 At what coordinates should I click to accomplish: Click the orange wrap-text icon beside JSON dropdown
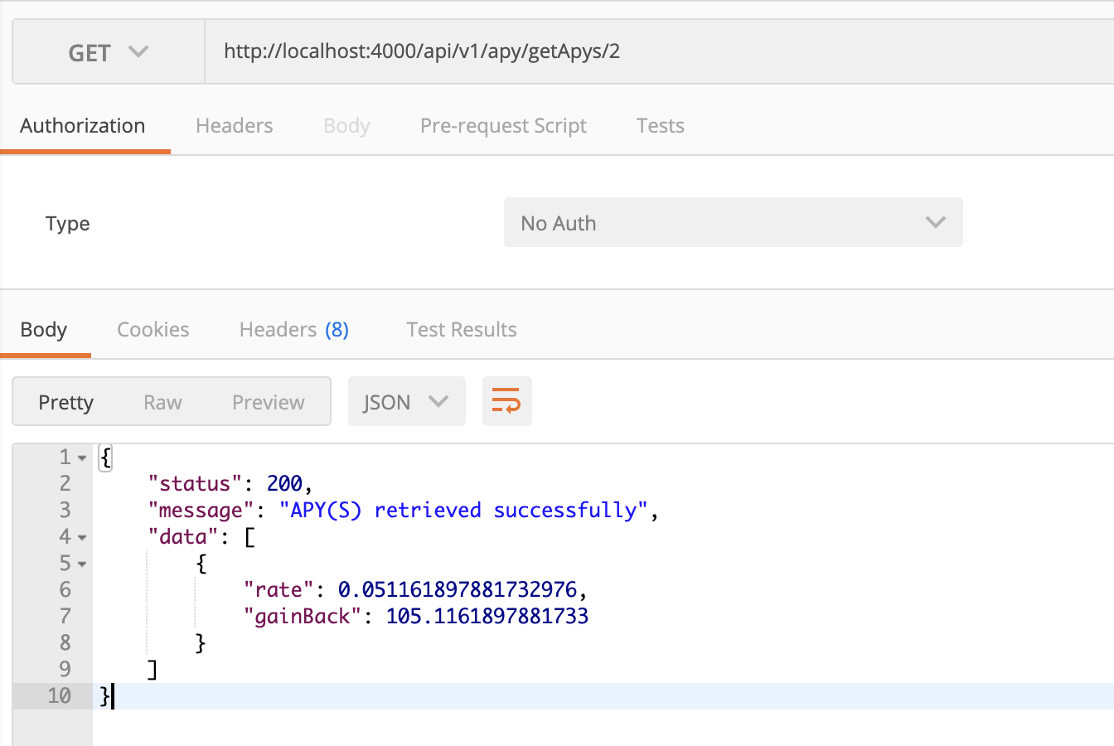506,401
